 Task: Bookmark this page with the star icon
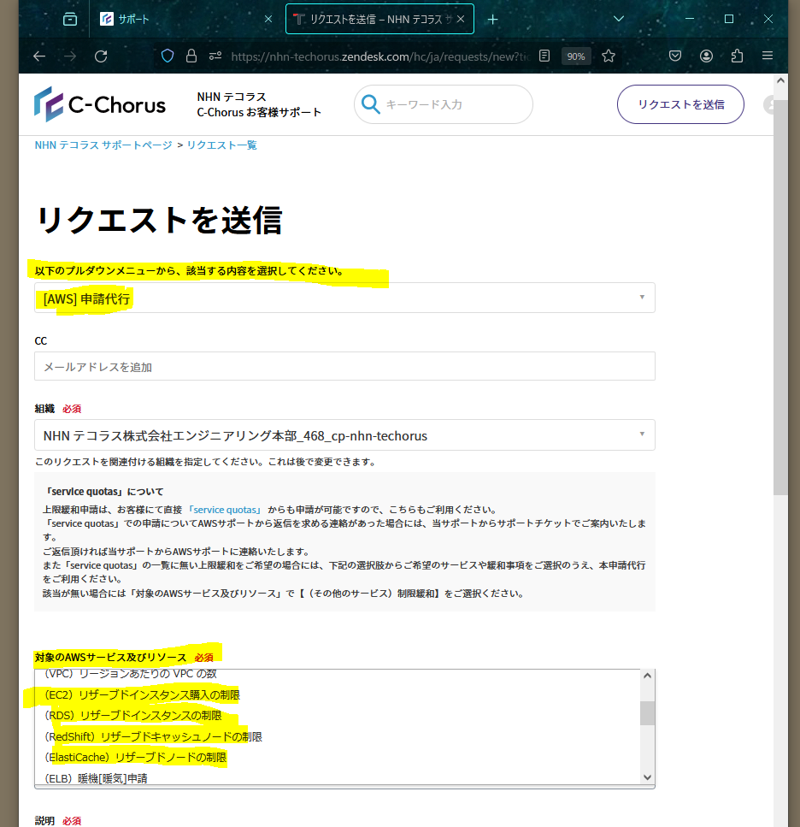(609, 56)
